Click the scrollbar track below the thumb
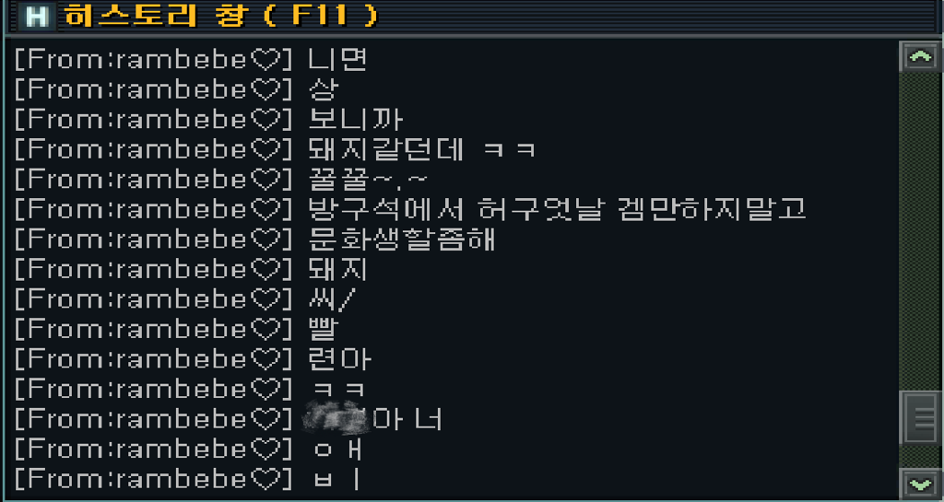The image size is (944, 502). point(920,456)
